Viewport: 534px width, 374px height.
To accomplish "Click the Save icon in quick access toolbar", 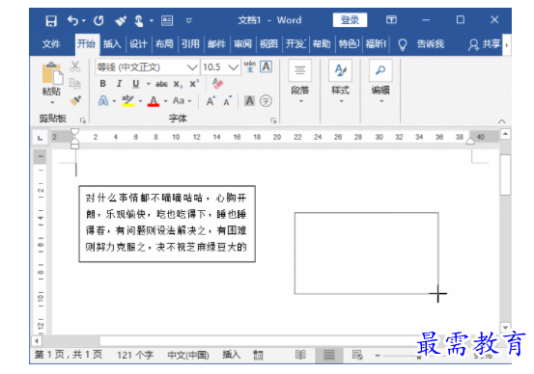I will (x=51, y=21).
